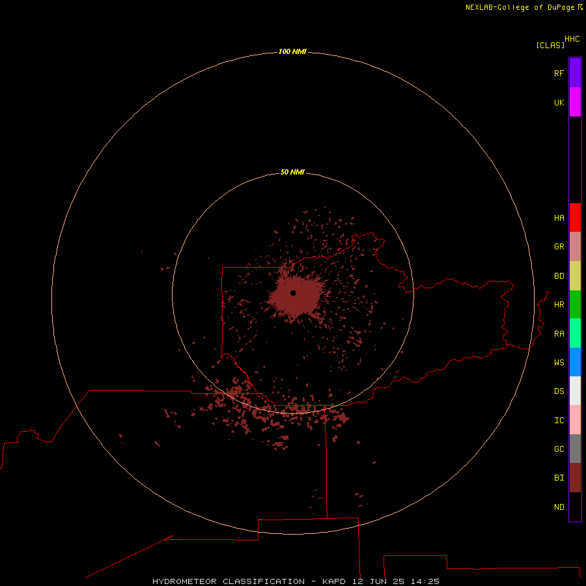Click the DS white legend swatch
This screenshot has width=586, height=586.
tap(575, 391)
